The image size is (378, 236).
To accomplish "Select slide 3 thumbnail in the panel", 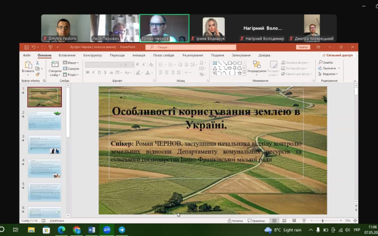I will (x=44, y=144).
